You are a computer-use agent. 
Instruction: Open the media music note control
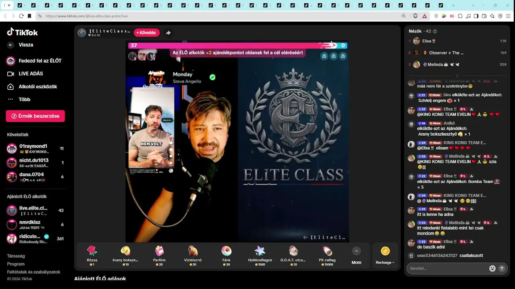468,16
